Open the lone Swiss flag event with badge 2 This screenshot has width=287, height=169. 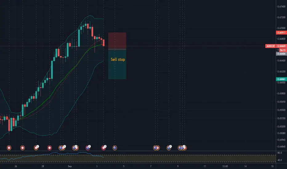[x=36, y=147]
